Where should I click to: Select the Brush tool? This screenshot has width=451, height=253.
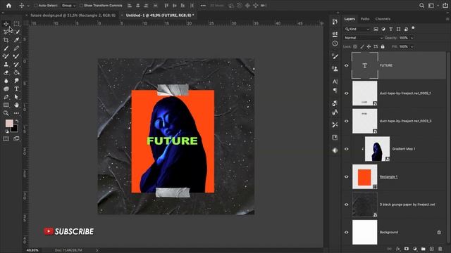click(6, 48)
